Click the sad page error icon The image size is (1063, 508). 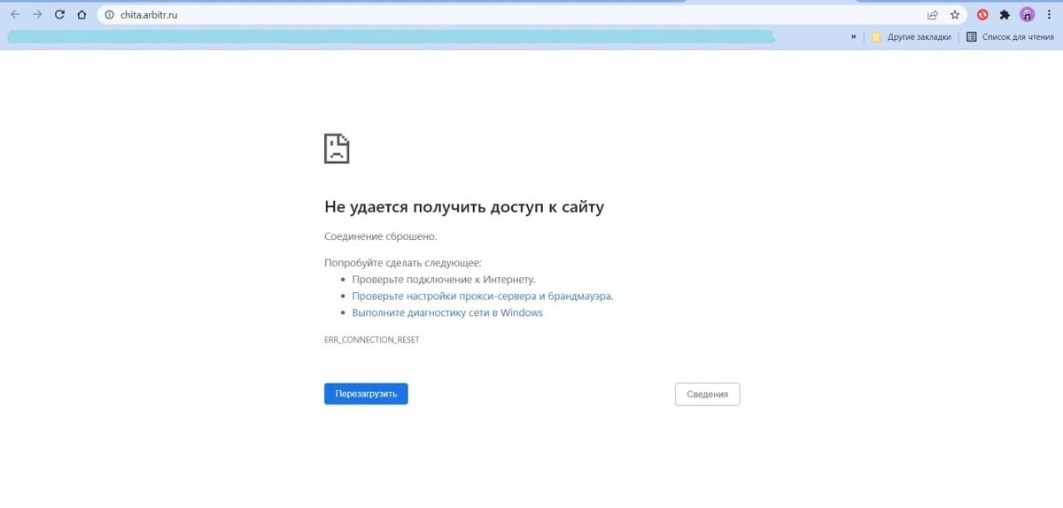(x=337, y=148)
